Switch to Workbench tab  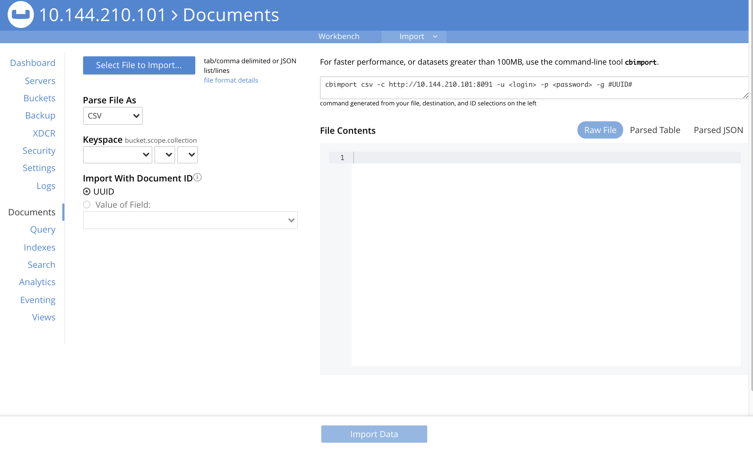(339, 37)
